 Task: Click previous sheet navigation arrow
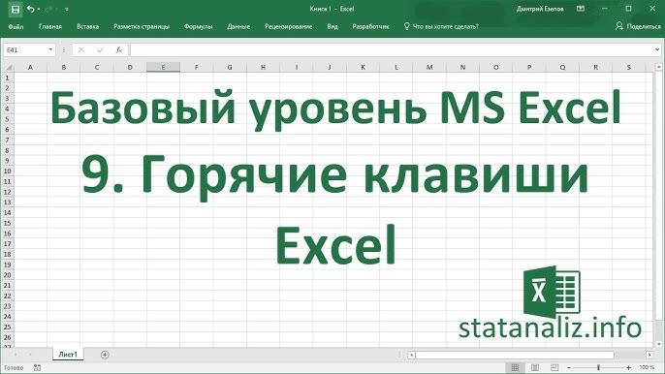16,355
